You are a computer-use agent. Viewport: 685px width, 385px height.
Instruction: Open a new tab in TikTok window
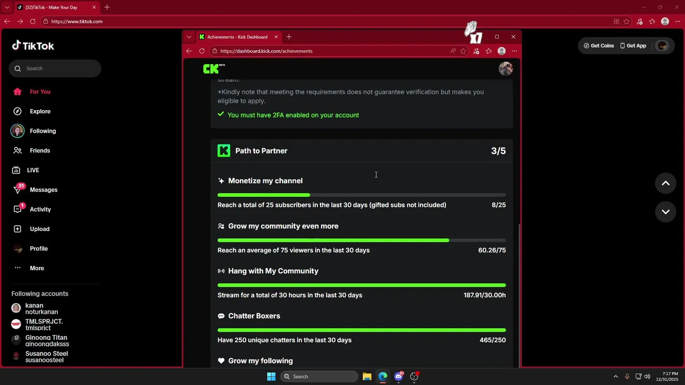[x=107, y=7]
